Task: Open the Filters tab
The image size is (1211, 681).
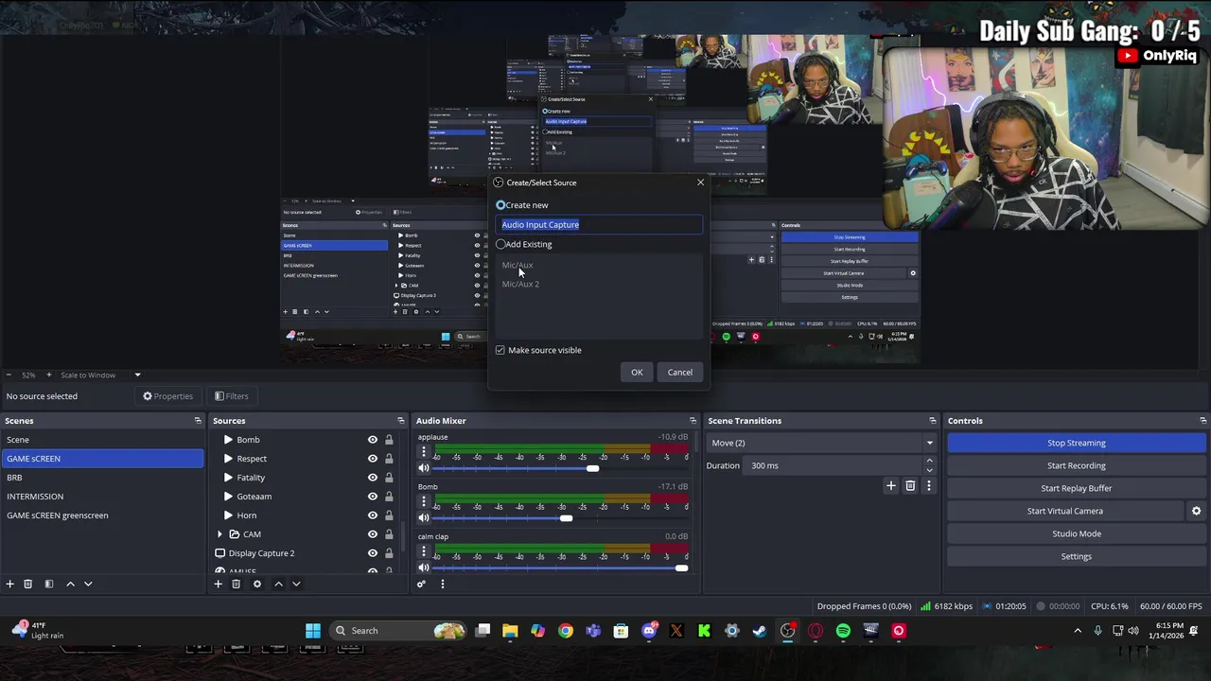Action: (232, 396)
